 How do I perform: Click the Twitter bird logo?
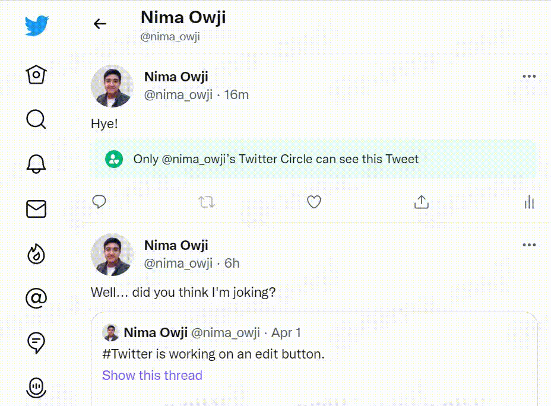[x=37, y=26]
